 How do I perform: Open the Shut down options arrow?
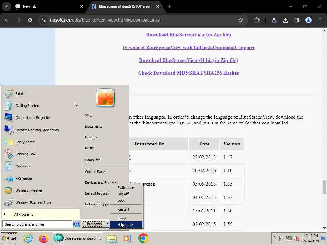tap(107, 224)
